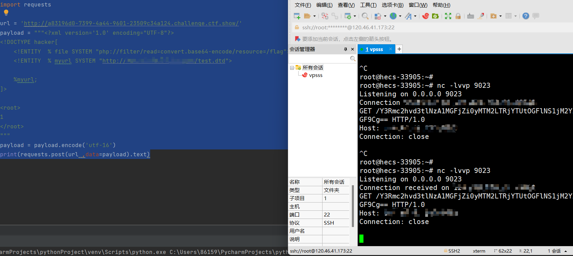Viewport: 573px width, 256px height.
Task: Click the properties panel scrollbar
Action: coord(353,206)
